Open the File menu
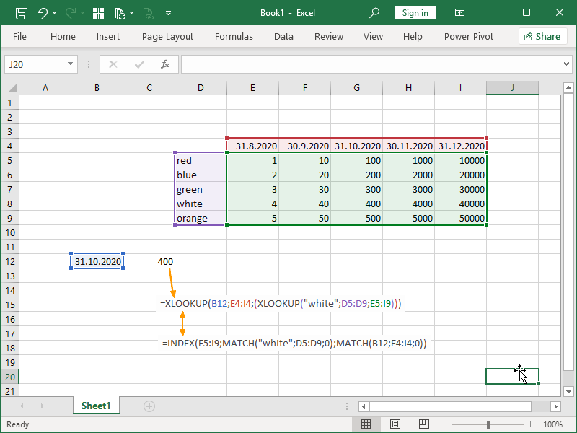The height and width of the screenshot is (433, 577). click(19, 37)
